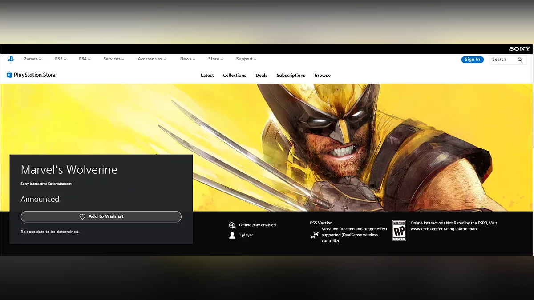Expand the Accessories dropdown menu
Screen dimensions: 534x300
point(152,59)
